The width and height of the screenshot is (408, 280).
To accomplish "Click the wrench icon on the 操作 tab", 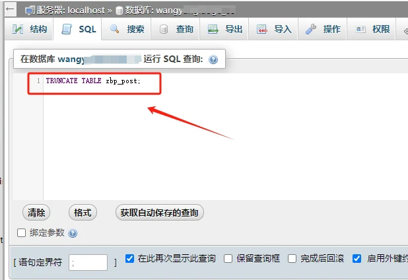I will click(310, 30).
